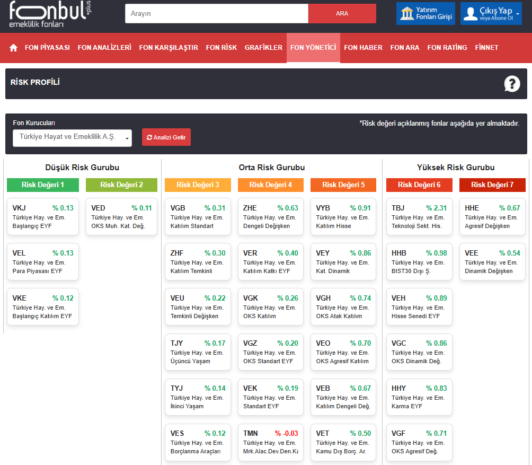Image resolution: width=532 pixels, height=465 pixels.
Task: Open the ZHF Katılım Temkinli card
Action: click(198, 262)
